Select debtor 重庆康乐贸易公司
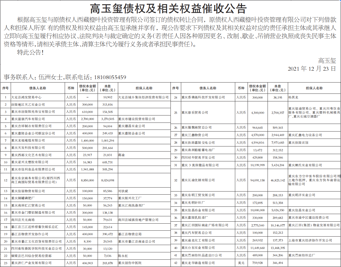The height and width of the screenshot is (267, 341). 195,113
